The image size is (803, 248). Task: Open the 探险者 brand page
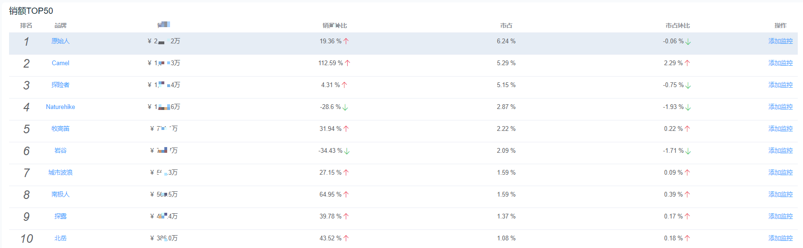pos(60,85)
